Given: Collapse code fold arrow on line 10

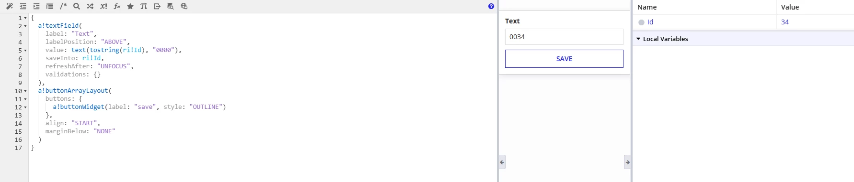Looking at the screenshot, I should (x=25, y=91).
